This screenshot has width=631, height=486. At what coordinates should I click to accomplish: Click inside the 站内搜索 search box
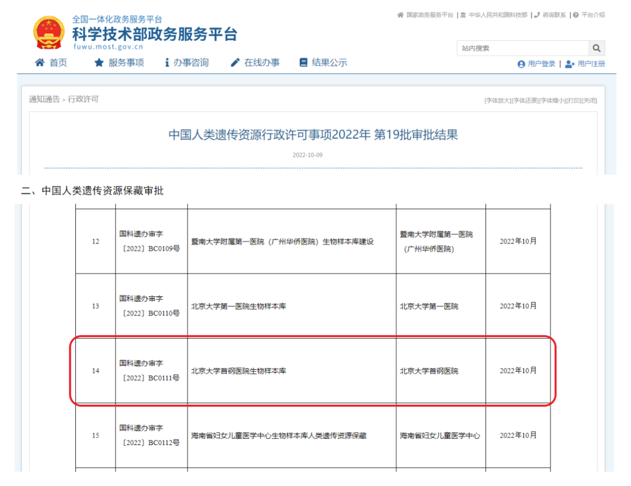pyautogui.click(x=520, y=48)
